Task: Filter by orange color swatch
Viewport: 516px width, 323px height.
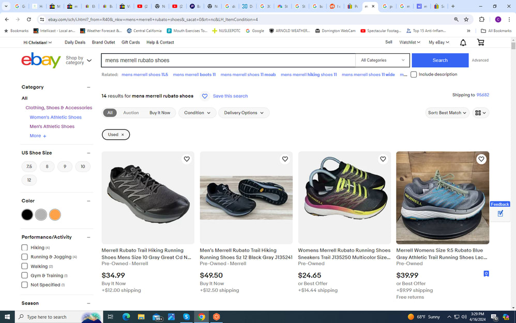Action: click(55, 215)
